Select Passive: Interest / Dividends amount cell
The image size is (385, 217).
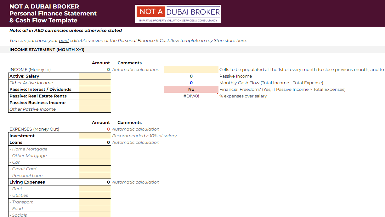coord(95,89)
